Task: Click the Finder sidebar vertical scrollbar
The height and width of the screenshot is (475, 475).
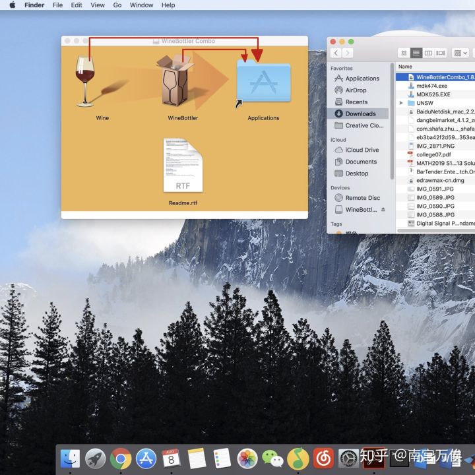Action: (392, 121)
